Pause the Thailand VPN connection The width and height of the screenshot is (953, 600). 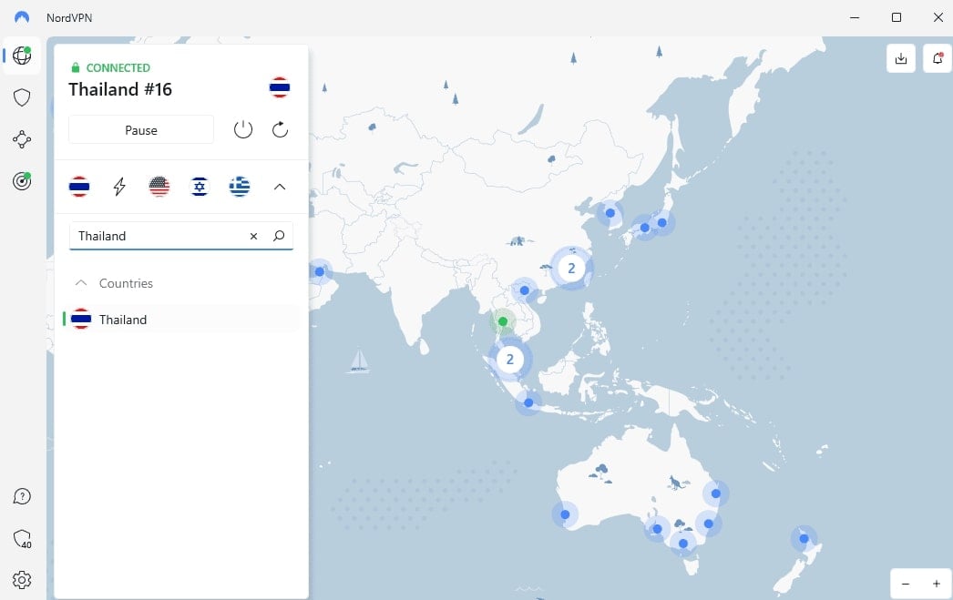[141, 129]
